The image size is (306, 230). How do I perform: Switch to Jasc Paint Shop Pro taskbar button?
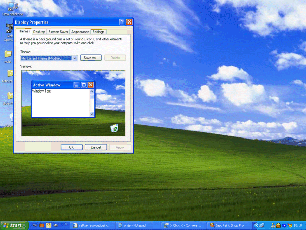(229, 225)
